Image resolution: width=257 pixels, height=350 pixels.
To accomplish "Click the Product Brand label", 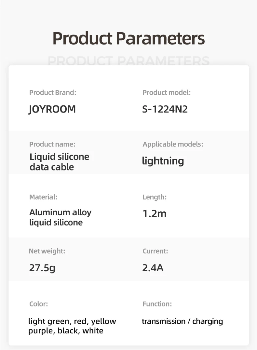I will (x=53, y=92).
